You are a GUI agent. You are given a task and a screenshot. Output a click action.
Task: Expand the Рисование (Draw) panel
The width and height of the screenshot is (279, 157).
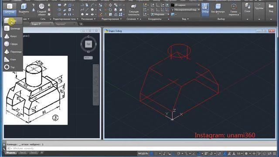88,19
